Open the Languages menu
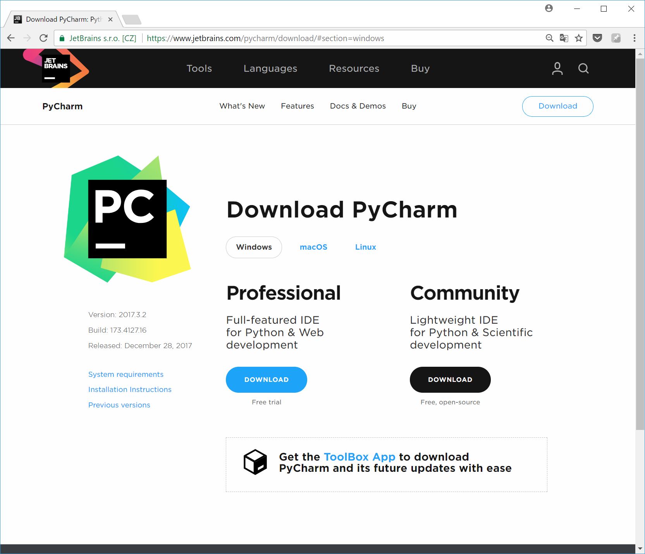Viewport: 645px width, 554px height. click(270, 68)
